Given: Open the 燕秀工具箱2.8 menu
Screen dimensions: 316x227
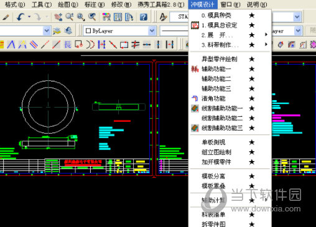Looking at the screenshot, I should point(161,4).
